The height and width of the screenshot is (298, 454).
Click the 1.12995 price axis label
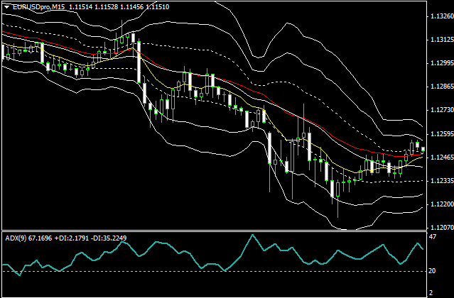pos(441,63)
